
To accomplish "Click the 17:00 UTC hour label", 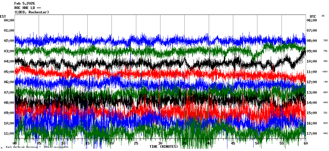I will [312, 134].
